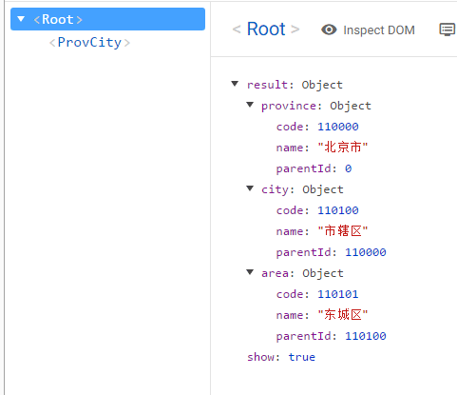Click the Inspect DOM eye icon

pyautogui.click(x=329, y=30)
